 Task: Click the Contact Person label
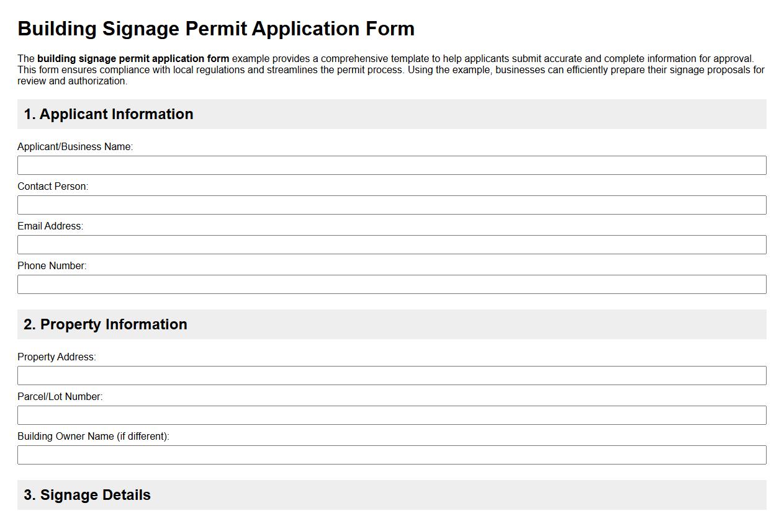click(x=53, y=186)
